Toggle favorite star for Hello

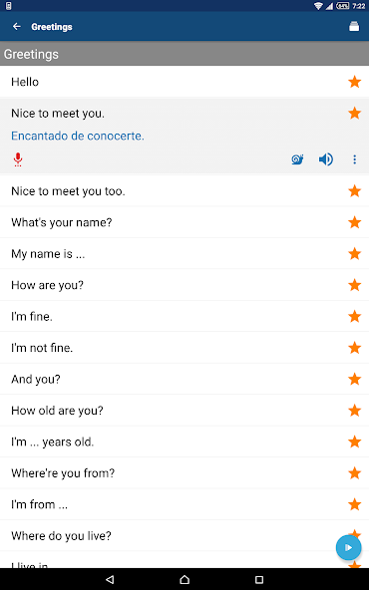pos(354,82)
